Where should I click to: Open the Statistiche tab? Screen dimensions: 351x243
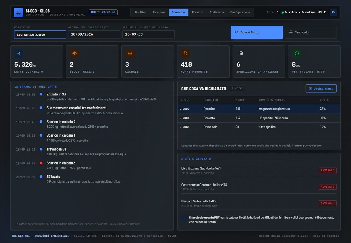[217, 12]
